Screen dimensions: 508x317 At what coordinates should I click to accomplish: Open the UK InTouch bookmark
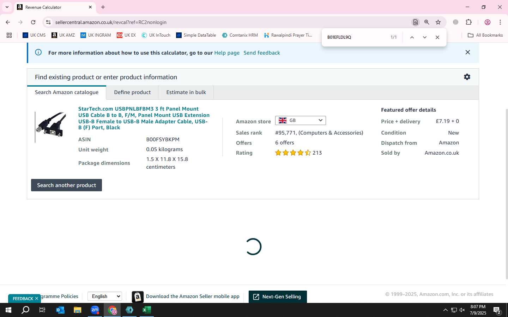(156, 35)
